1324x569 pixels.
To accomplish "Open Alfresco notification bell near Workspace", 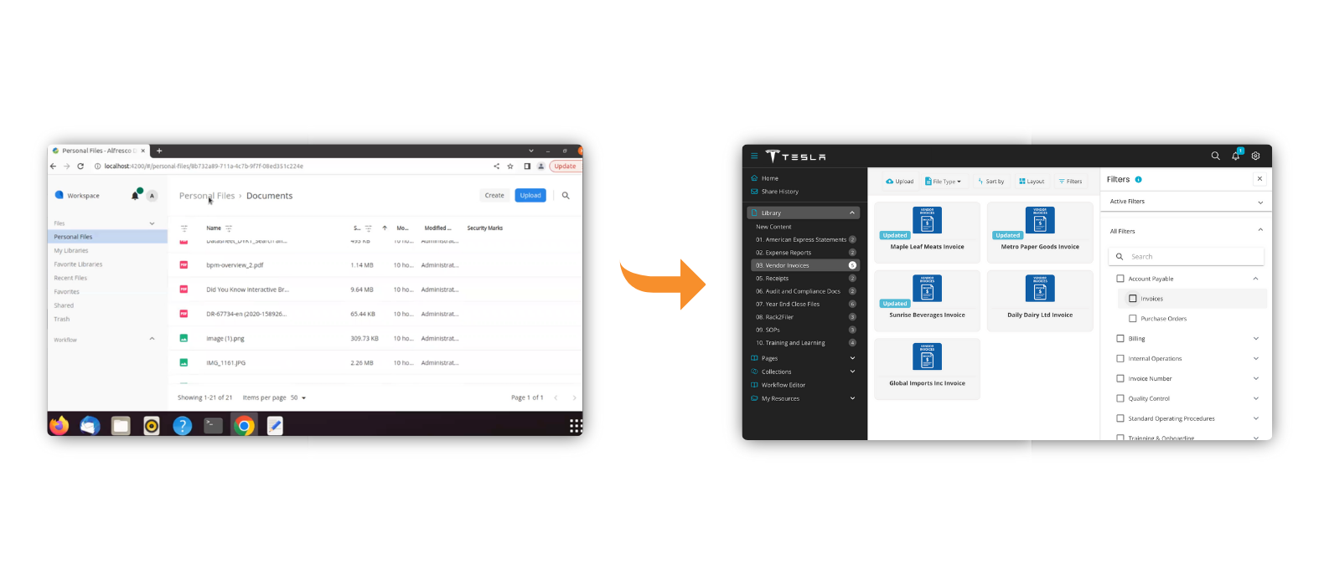I will pyautogui.click(x=135, y=195).
